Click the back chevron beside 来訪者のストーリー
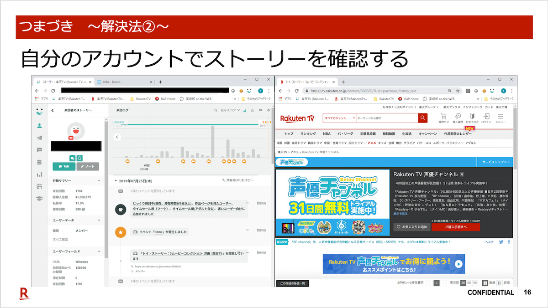This screenshot has width=548, height=308. (x=53, y=110)
